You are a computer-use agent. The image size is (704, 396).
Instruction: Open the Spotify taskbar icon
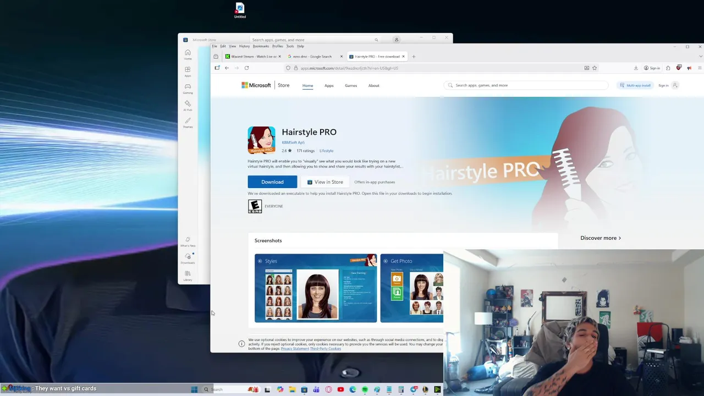(x=365, y=389)
